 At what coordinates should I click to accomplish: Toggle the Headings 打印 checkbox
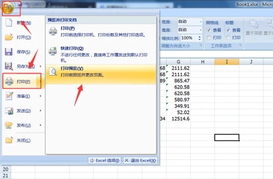tap(228, 37)
